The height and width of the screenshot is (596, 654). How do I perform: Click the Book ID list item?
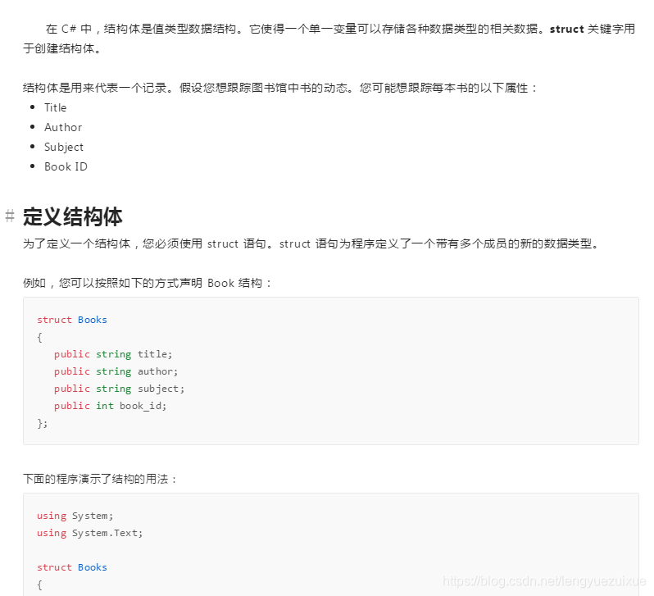(x=66, y=166)
